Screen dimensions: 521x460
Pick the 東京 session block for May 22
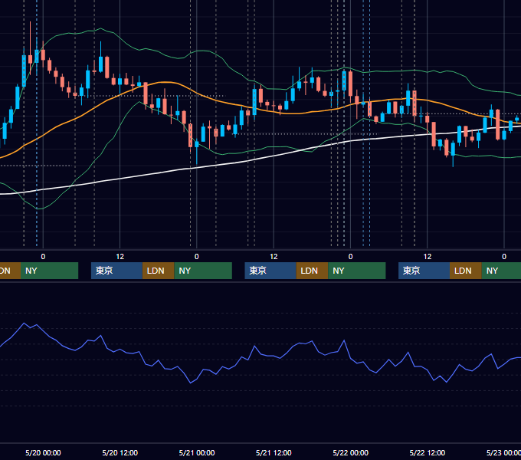tap(424, 271)
